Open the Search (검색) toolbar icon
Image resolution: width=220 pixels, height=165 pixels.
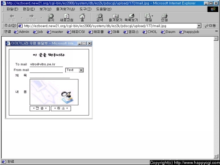coord(100,18)
